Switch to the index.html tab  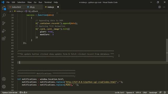16,7
